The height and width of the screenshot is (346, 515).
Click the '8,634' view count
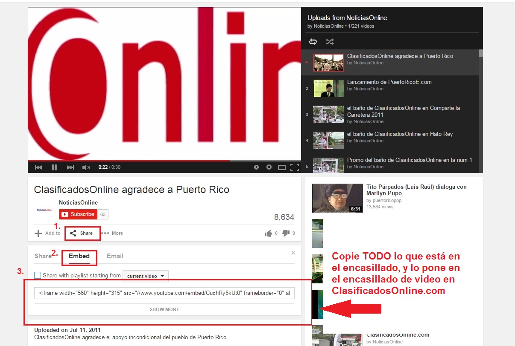point(284,217)
